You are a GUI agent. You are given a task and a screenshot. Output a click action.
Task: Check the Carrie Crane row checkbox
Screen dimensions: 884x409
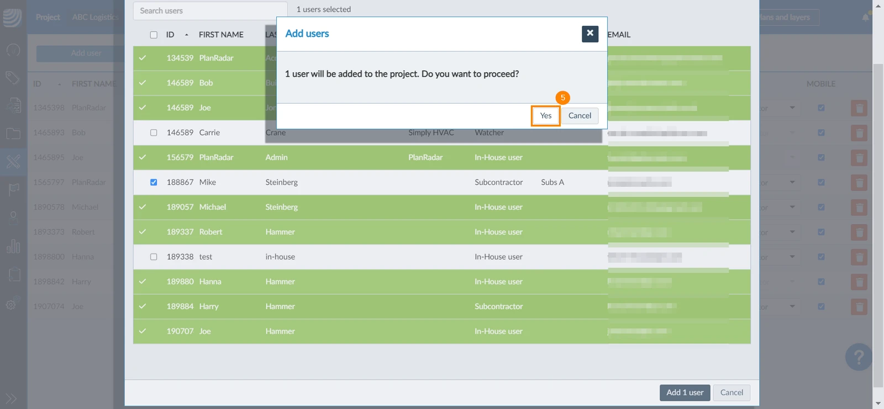154,132
